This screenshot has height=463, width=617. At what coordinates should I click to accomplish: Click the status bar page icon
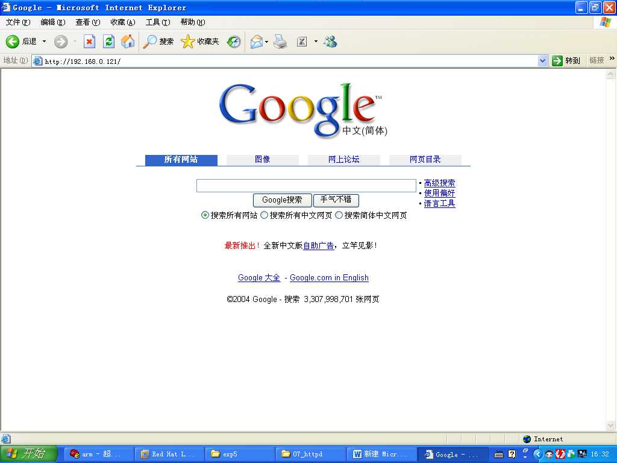tap(5, 439)
